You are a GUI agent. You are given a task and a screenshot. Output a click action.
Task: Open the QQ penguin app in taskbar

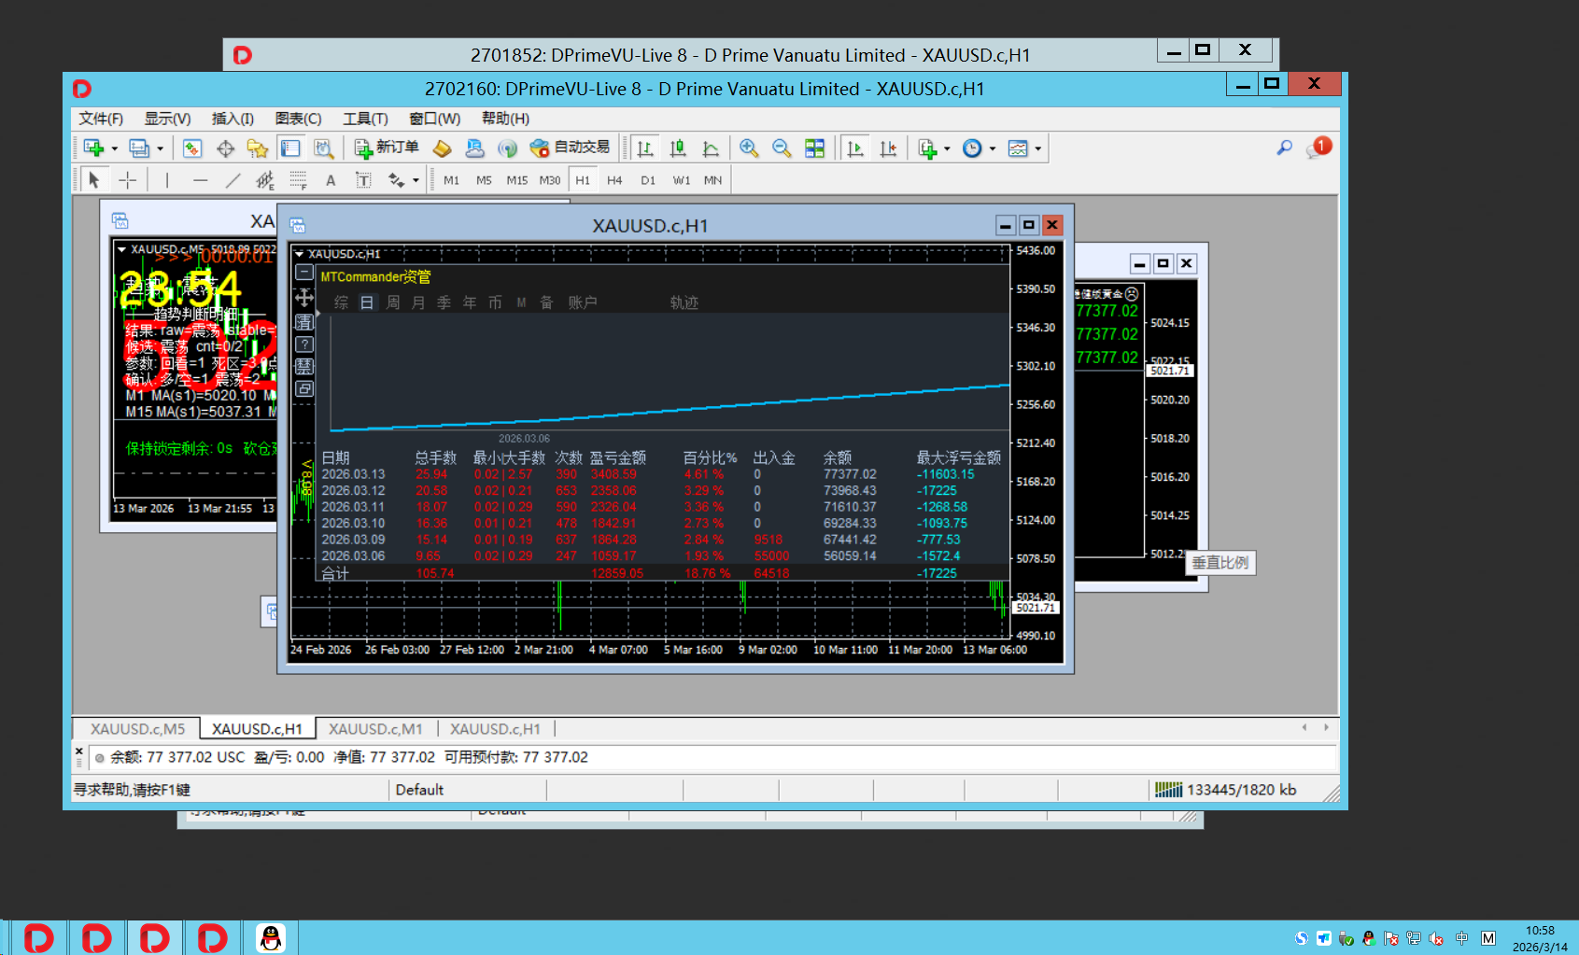pos(271,937)
